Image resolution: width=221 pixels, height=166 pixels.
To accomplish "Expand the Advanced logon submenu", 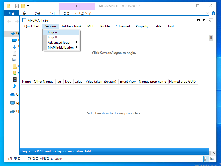I will (62, 42).
